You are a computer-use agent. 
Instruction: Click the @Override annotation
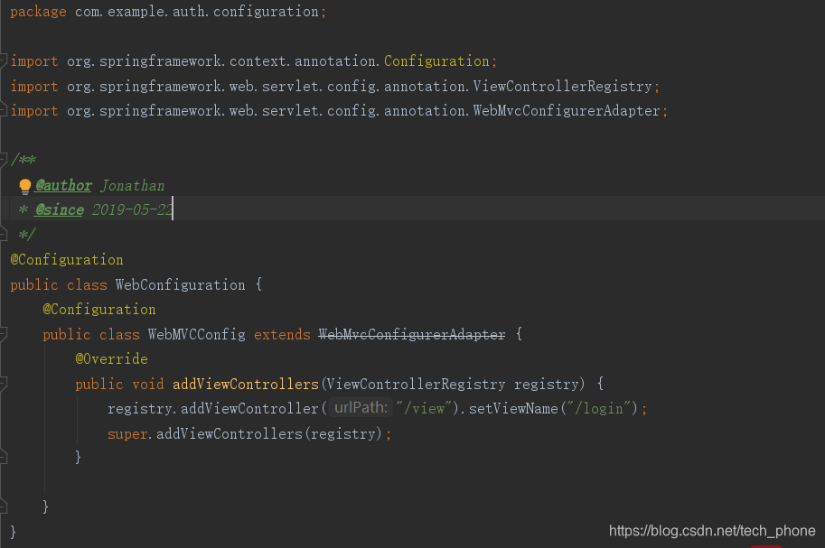111,359
